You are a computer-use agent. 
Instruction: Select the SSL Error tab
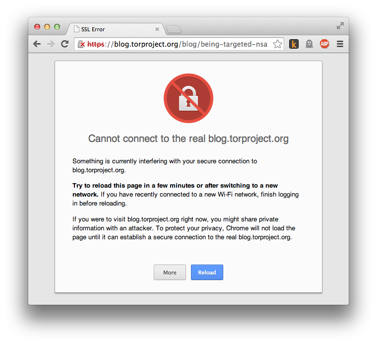click(x=116, y=29)
